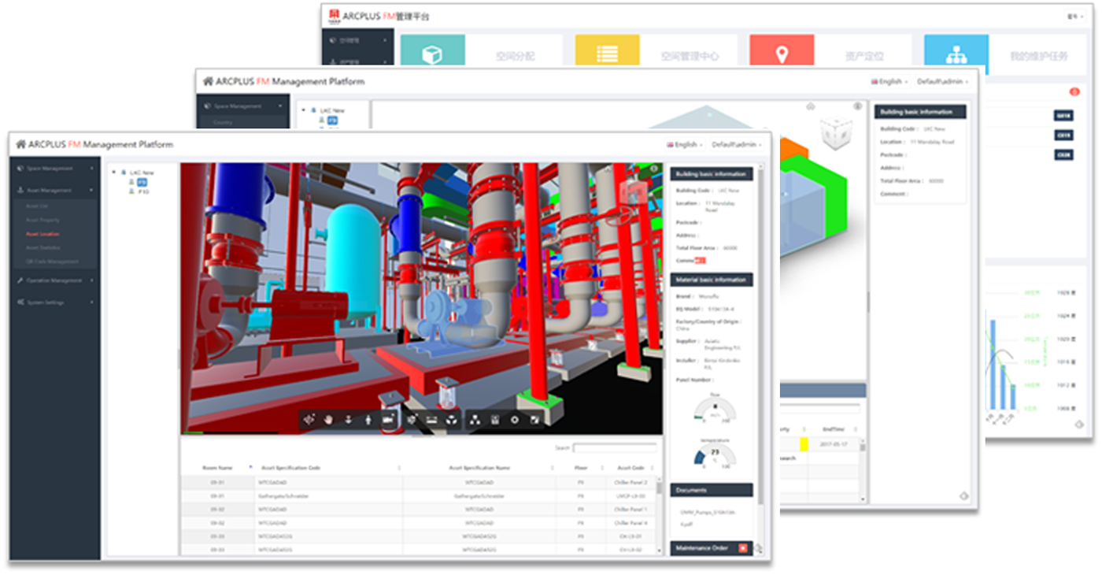
Task: Click the ARCPLUS logo in the back window
Action: click(334, 16)
